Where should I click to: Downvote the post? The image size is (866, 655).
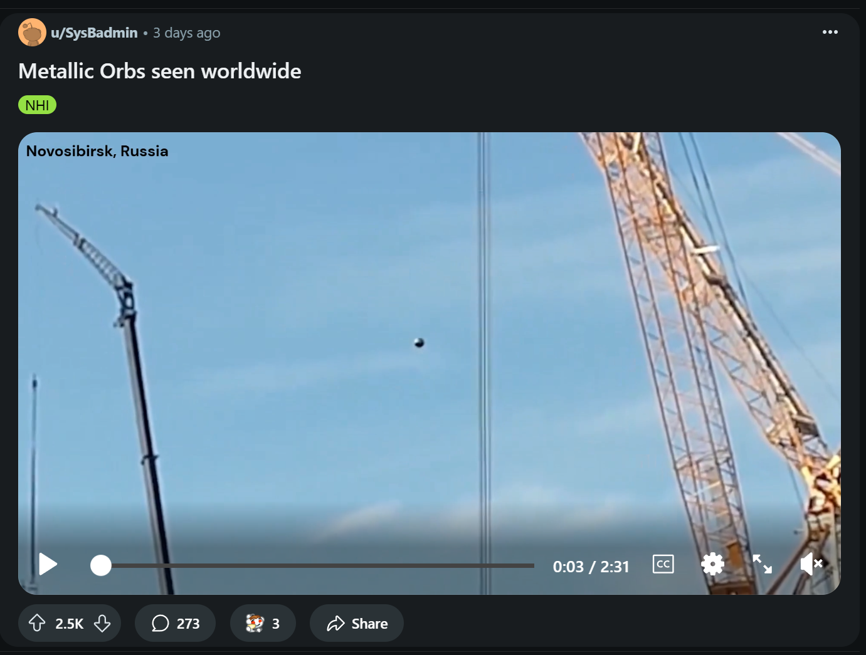102,623
